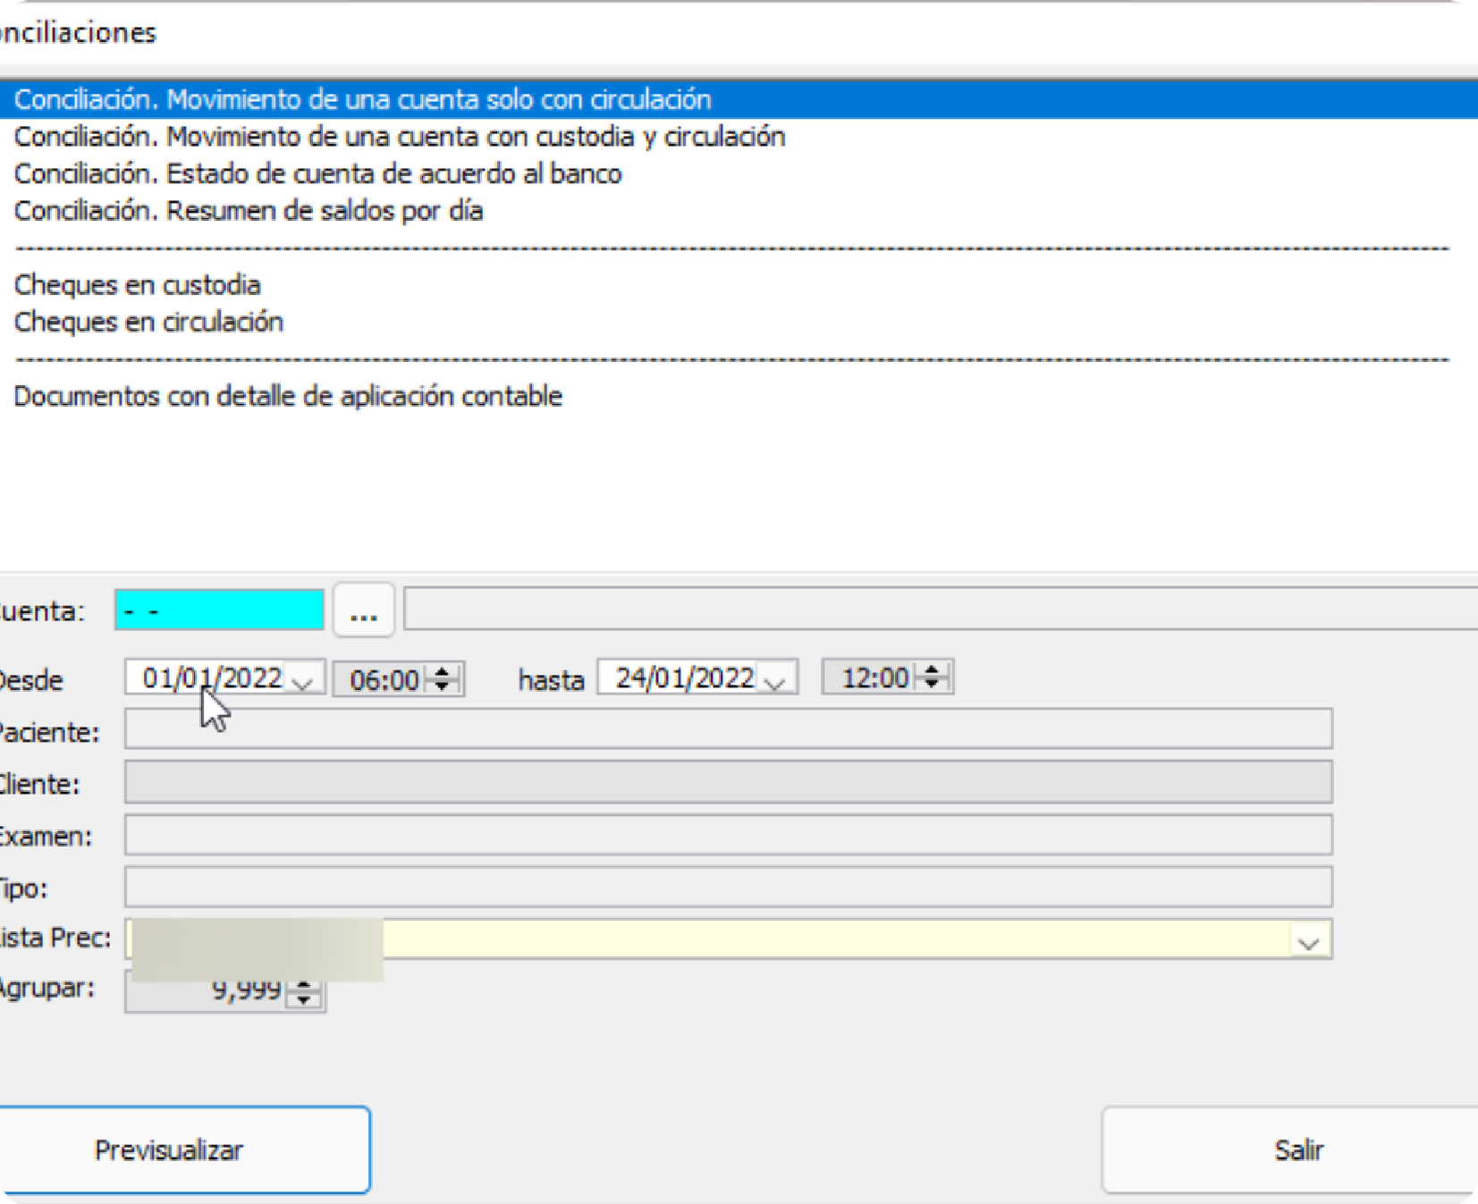Click the Tipo text field
Image resolution: width=1478 pixels, height=1204 pixels.
click(728, 887)
